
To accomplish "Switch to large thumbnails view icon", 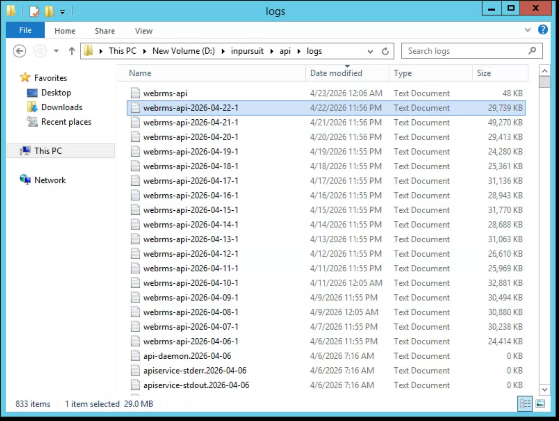I will pos(540,403).
